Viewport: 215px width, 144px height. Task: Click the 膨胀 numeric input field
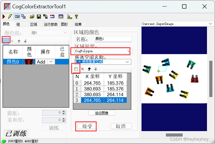pyautogui.click(x=52, y=113)
